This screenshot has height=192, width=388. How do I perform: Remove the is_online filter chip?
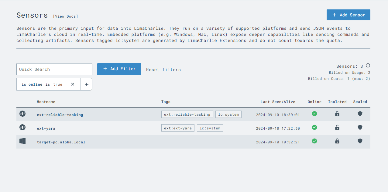[73, 84]
